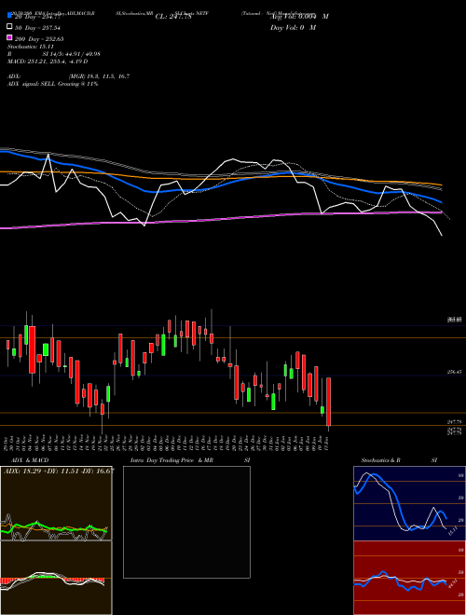
Task: Click the 'Day Vol: 0 M' label
Action: [293, 28]
